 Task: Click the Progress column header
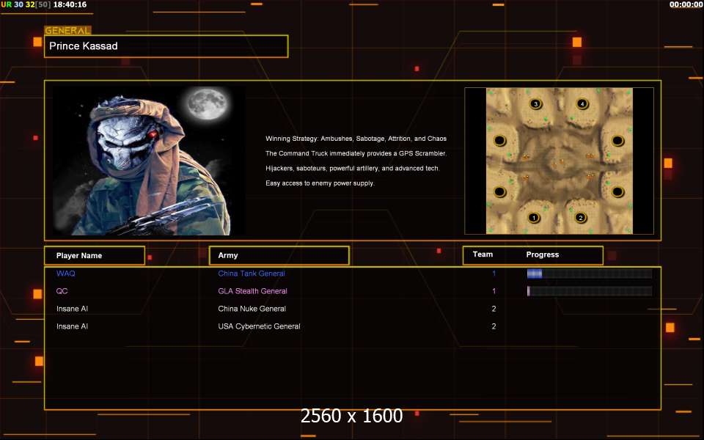[x=543, y=255]
